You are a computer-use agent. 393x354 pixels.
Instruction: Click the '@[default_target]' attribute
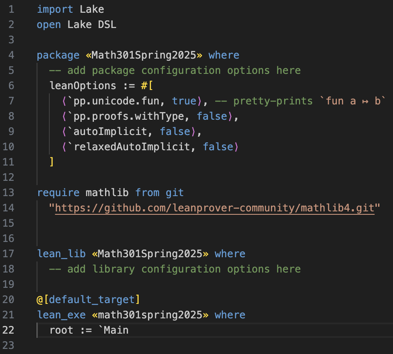88,300
